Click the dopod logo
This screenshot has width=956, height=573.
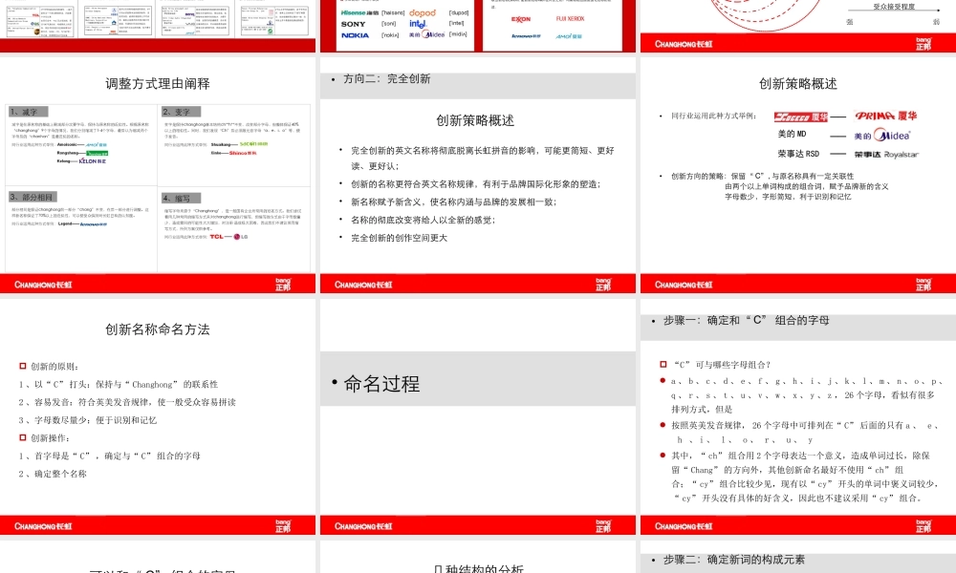point(423,12)
